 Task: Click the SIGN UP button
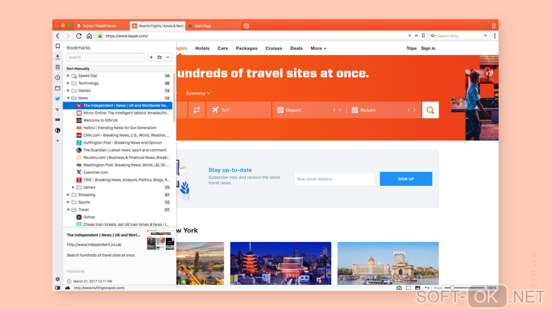pyautogui.click(x=406, y=179)
